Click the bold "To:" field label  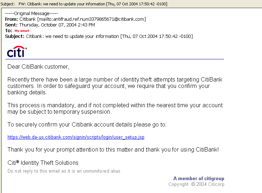(9, 31)
